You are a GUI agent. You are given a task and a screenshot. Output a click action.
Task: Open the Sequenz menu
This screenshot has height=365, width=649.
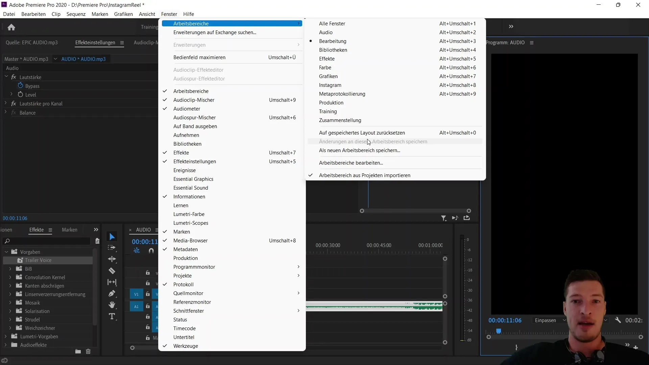click(x=76, y=14)
